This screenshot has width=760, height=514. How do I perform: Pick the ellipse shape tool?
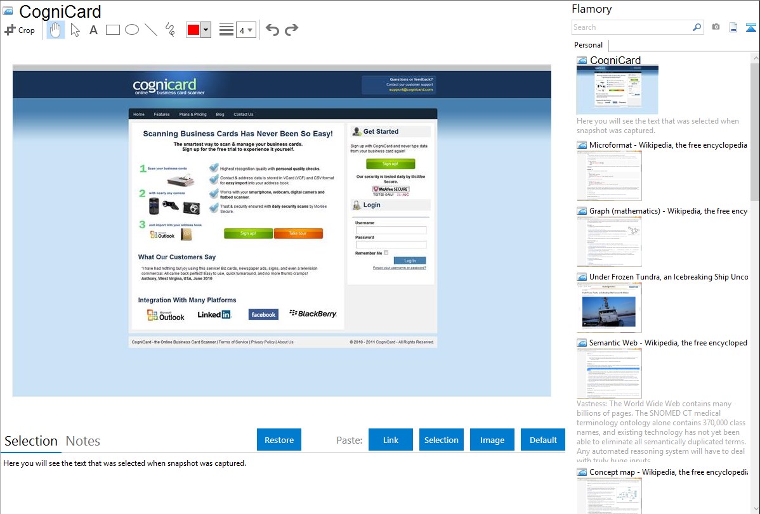point(132,30)
